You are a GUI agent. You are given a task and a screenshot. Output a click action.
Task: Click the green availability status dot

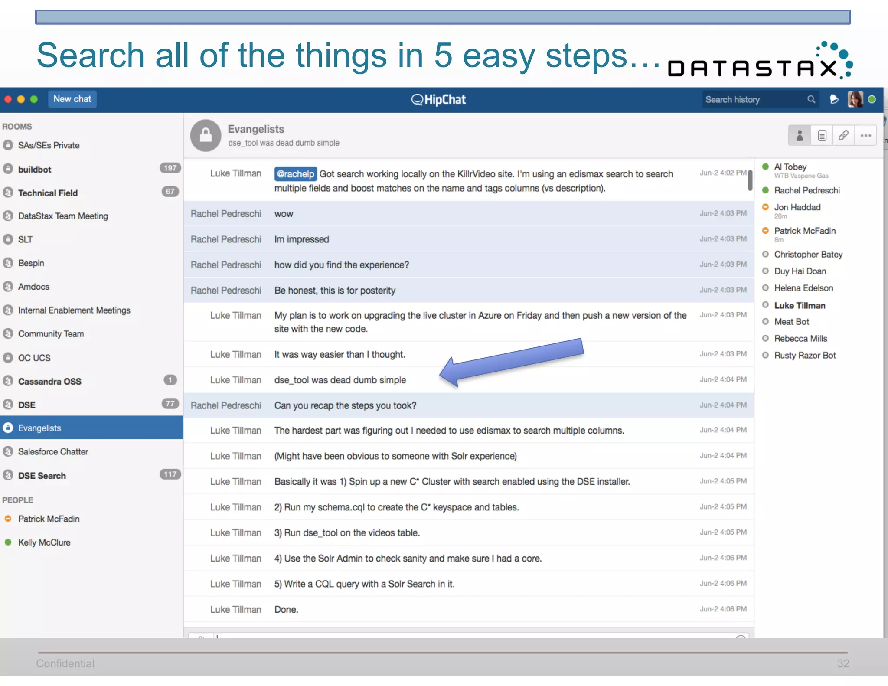coord(872,100)
